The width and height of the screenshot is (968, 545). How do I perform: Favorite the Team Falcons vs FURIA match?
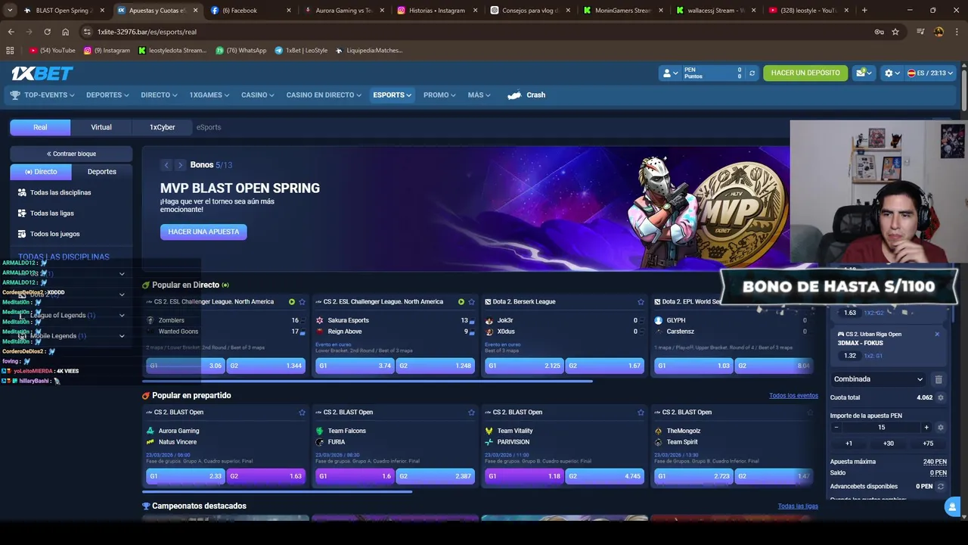(x=471, y=413)
